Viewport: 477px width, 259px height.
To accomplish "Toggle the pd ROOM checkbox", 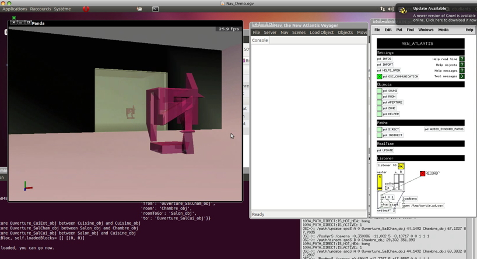I will click(379, 97).
